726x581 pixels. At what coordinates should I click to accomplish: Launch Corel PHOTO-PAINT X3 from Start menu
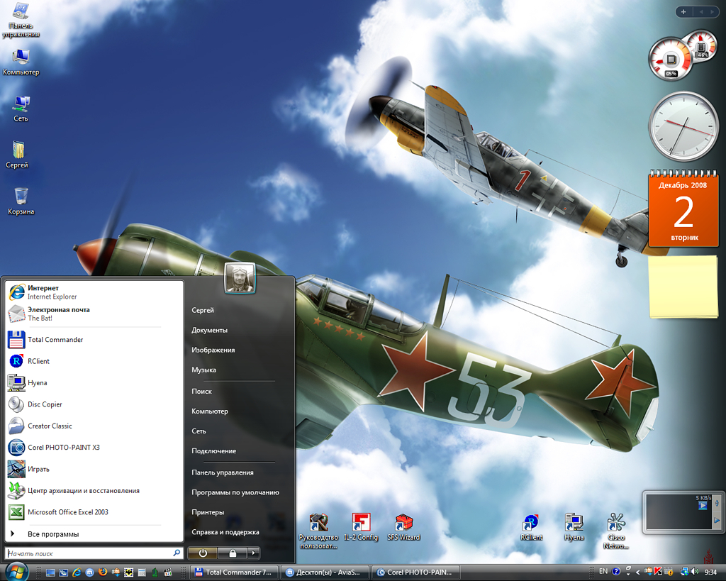(94, 447)
